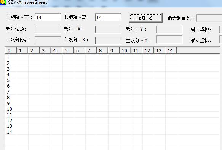
Task: Select grid column header 5
Action: [x=68, y=50]
